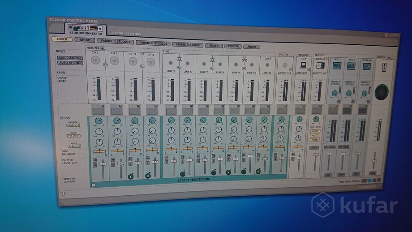Open the FABRIK C STUDIO1 tab

point(116,41)
